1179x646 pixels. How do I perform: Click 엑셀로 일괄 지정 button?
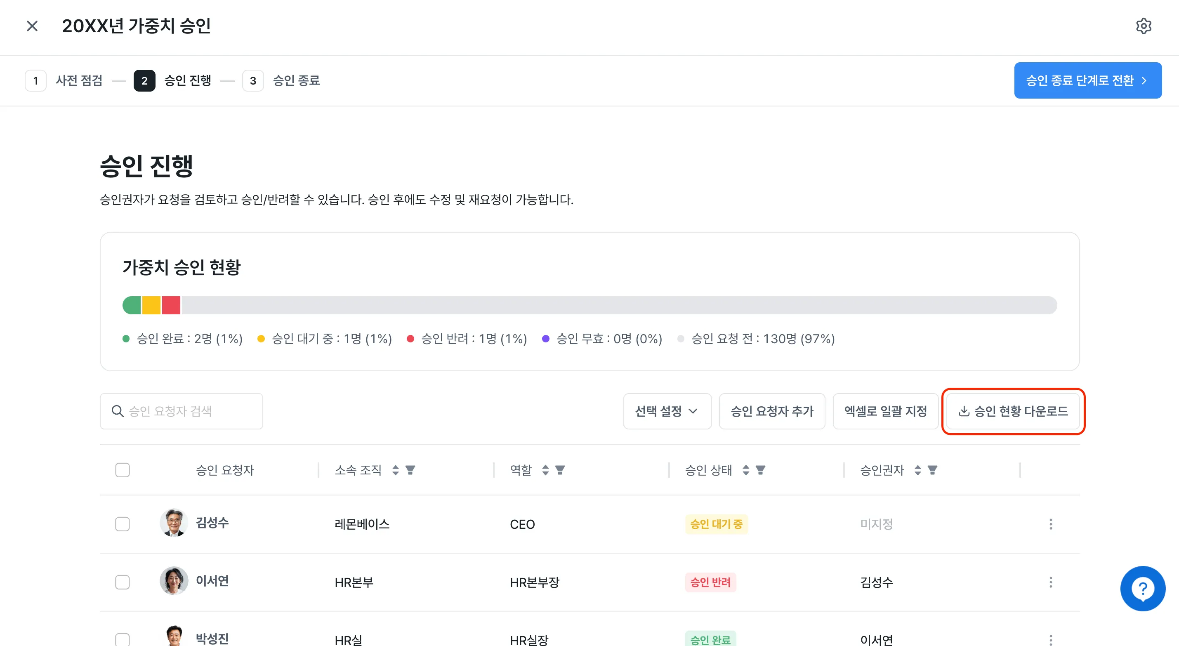point(886,411)
